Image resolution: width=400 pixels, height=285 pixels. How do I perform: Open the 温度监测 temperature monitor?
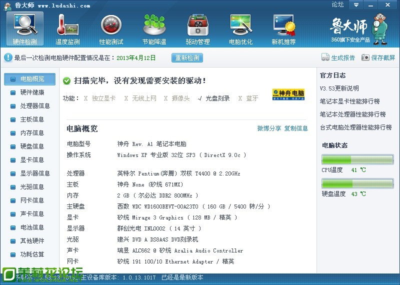pyautogui.click(x=67, y=29)
